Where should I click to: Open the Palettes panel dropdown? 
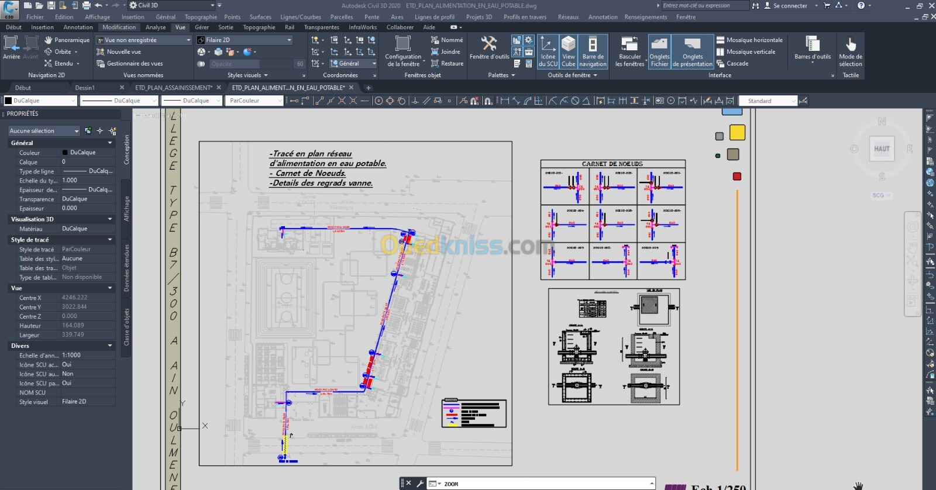(501, 75)
